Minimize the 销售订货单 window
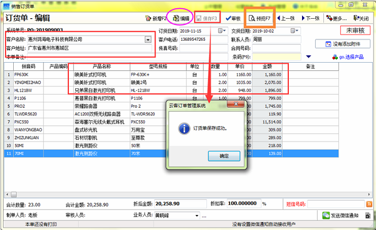376x230 pixels. tap(341, 5)
